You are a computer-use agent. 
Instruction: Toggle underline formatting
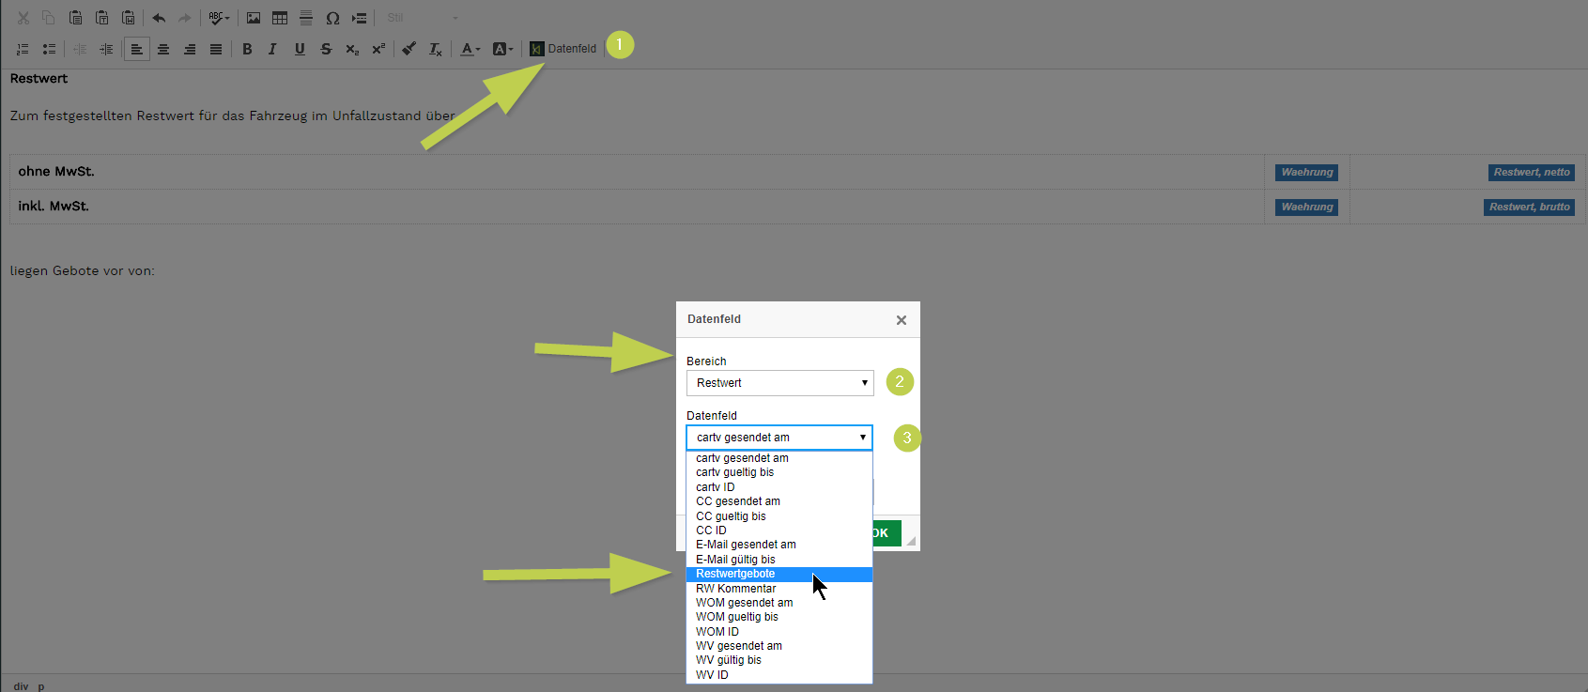[300, 49]
